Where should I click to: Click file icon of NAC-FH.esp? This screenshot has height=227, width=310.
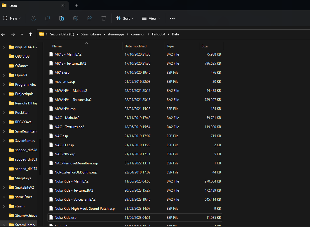[51, 145]
